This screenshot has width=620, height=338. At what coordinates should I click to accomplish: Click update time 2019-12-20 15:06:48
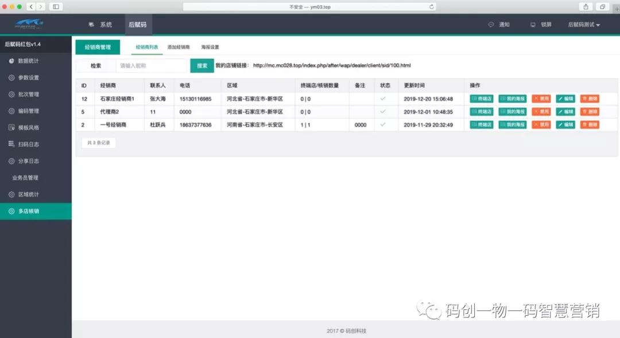pyautogui.click(x=428, y=99)
